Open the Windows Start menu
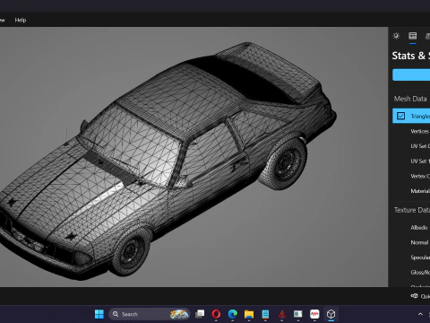The width and height of the screenshot is (430, 323). click(x=99, y=314)
